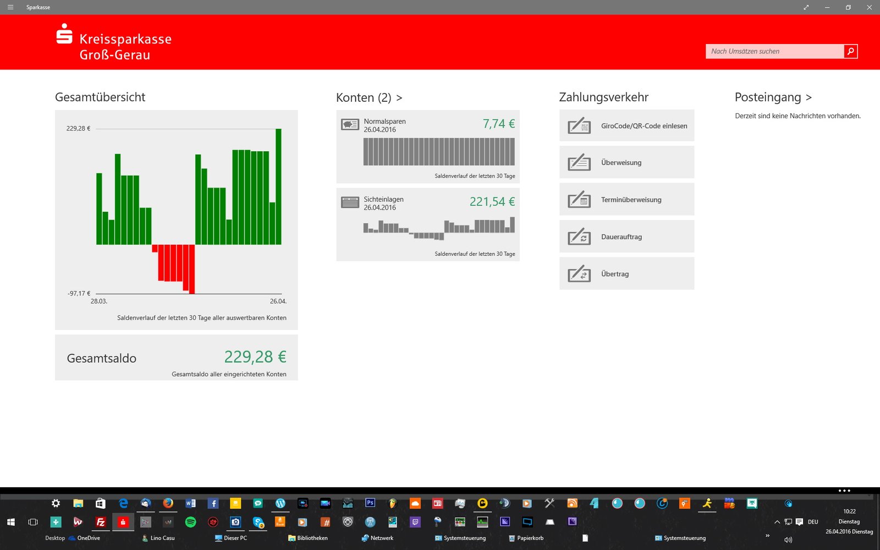Show hidden system tray icons
This screenshot has width=880, height=550.
777,522
